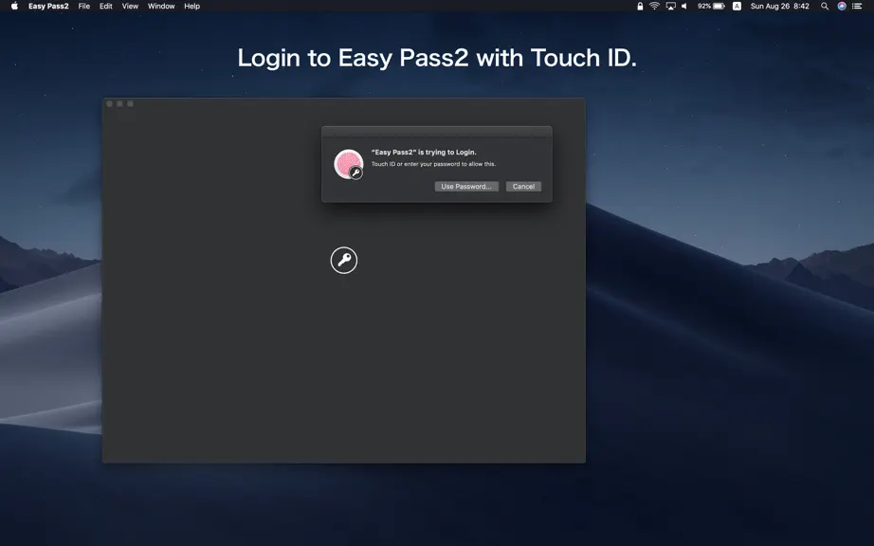Click the volume speaker icon
The height and width of the screenshot is (546, 874).
[x=684, y=6]
